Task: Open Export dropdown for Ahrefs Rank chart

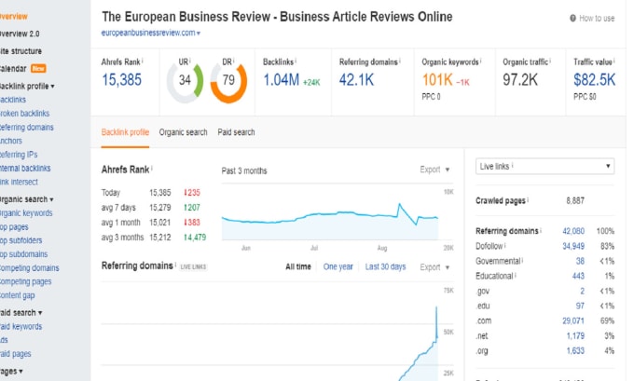Action: tap(434, 170)
